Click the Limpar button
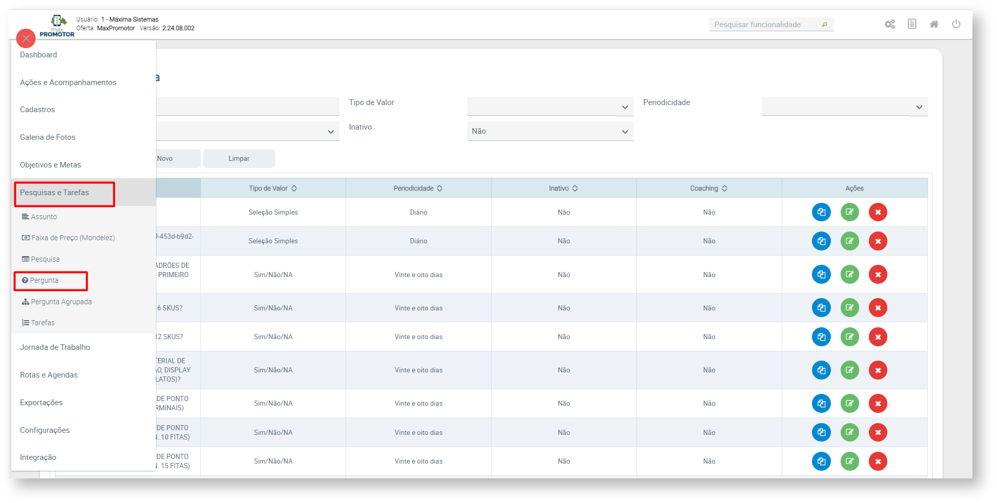The width and height of the screenshot is (997, 503). click(x=239, y=159)
